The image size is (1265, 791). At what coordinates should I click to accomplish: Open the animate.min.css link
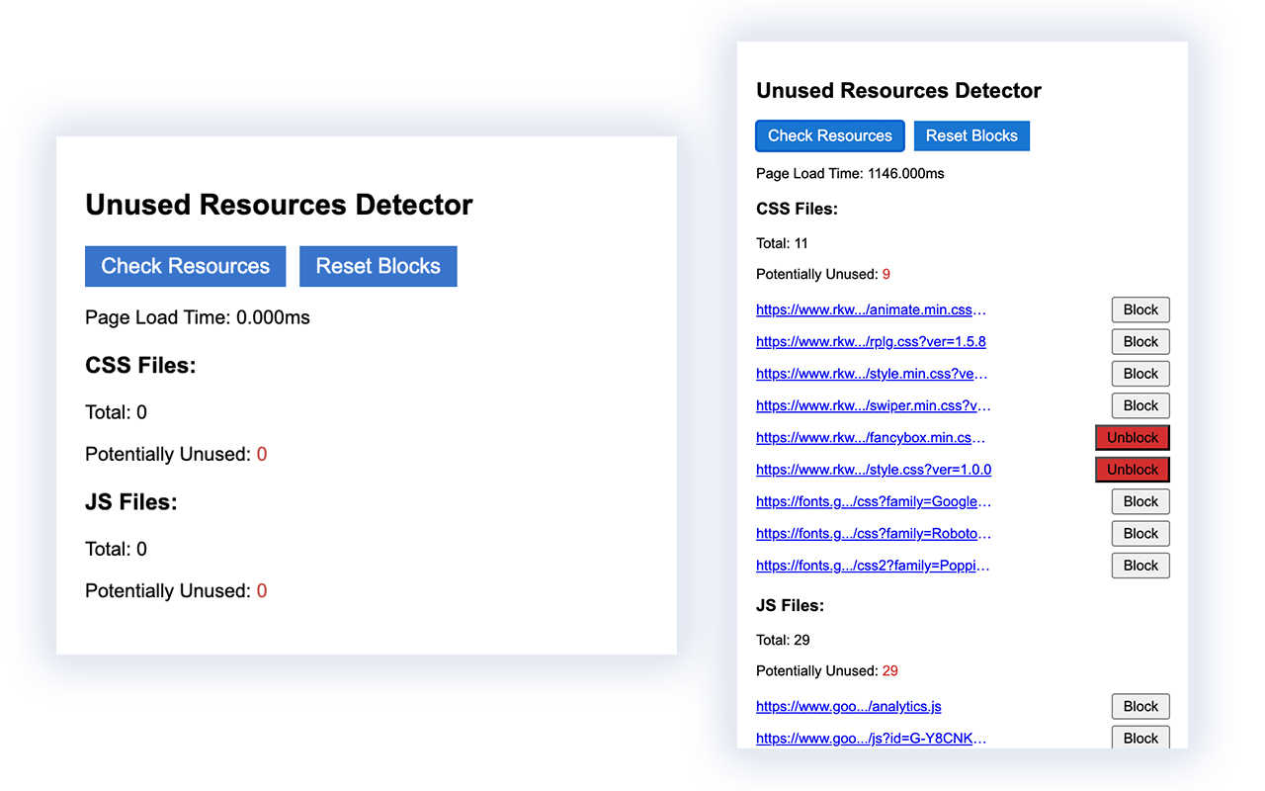pos(870,309)
